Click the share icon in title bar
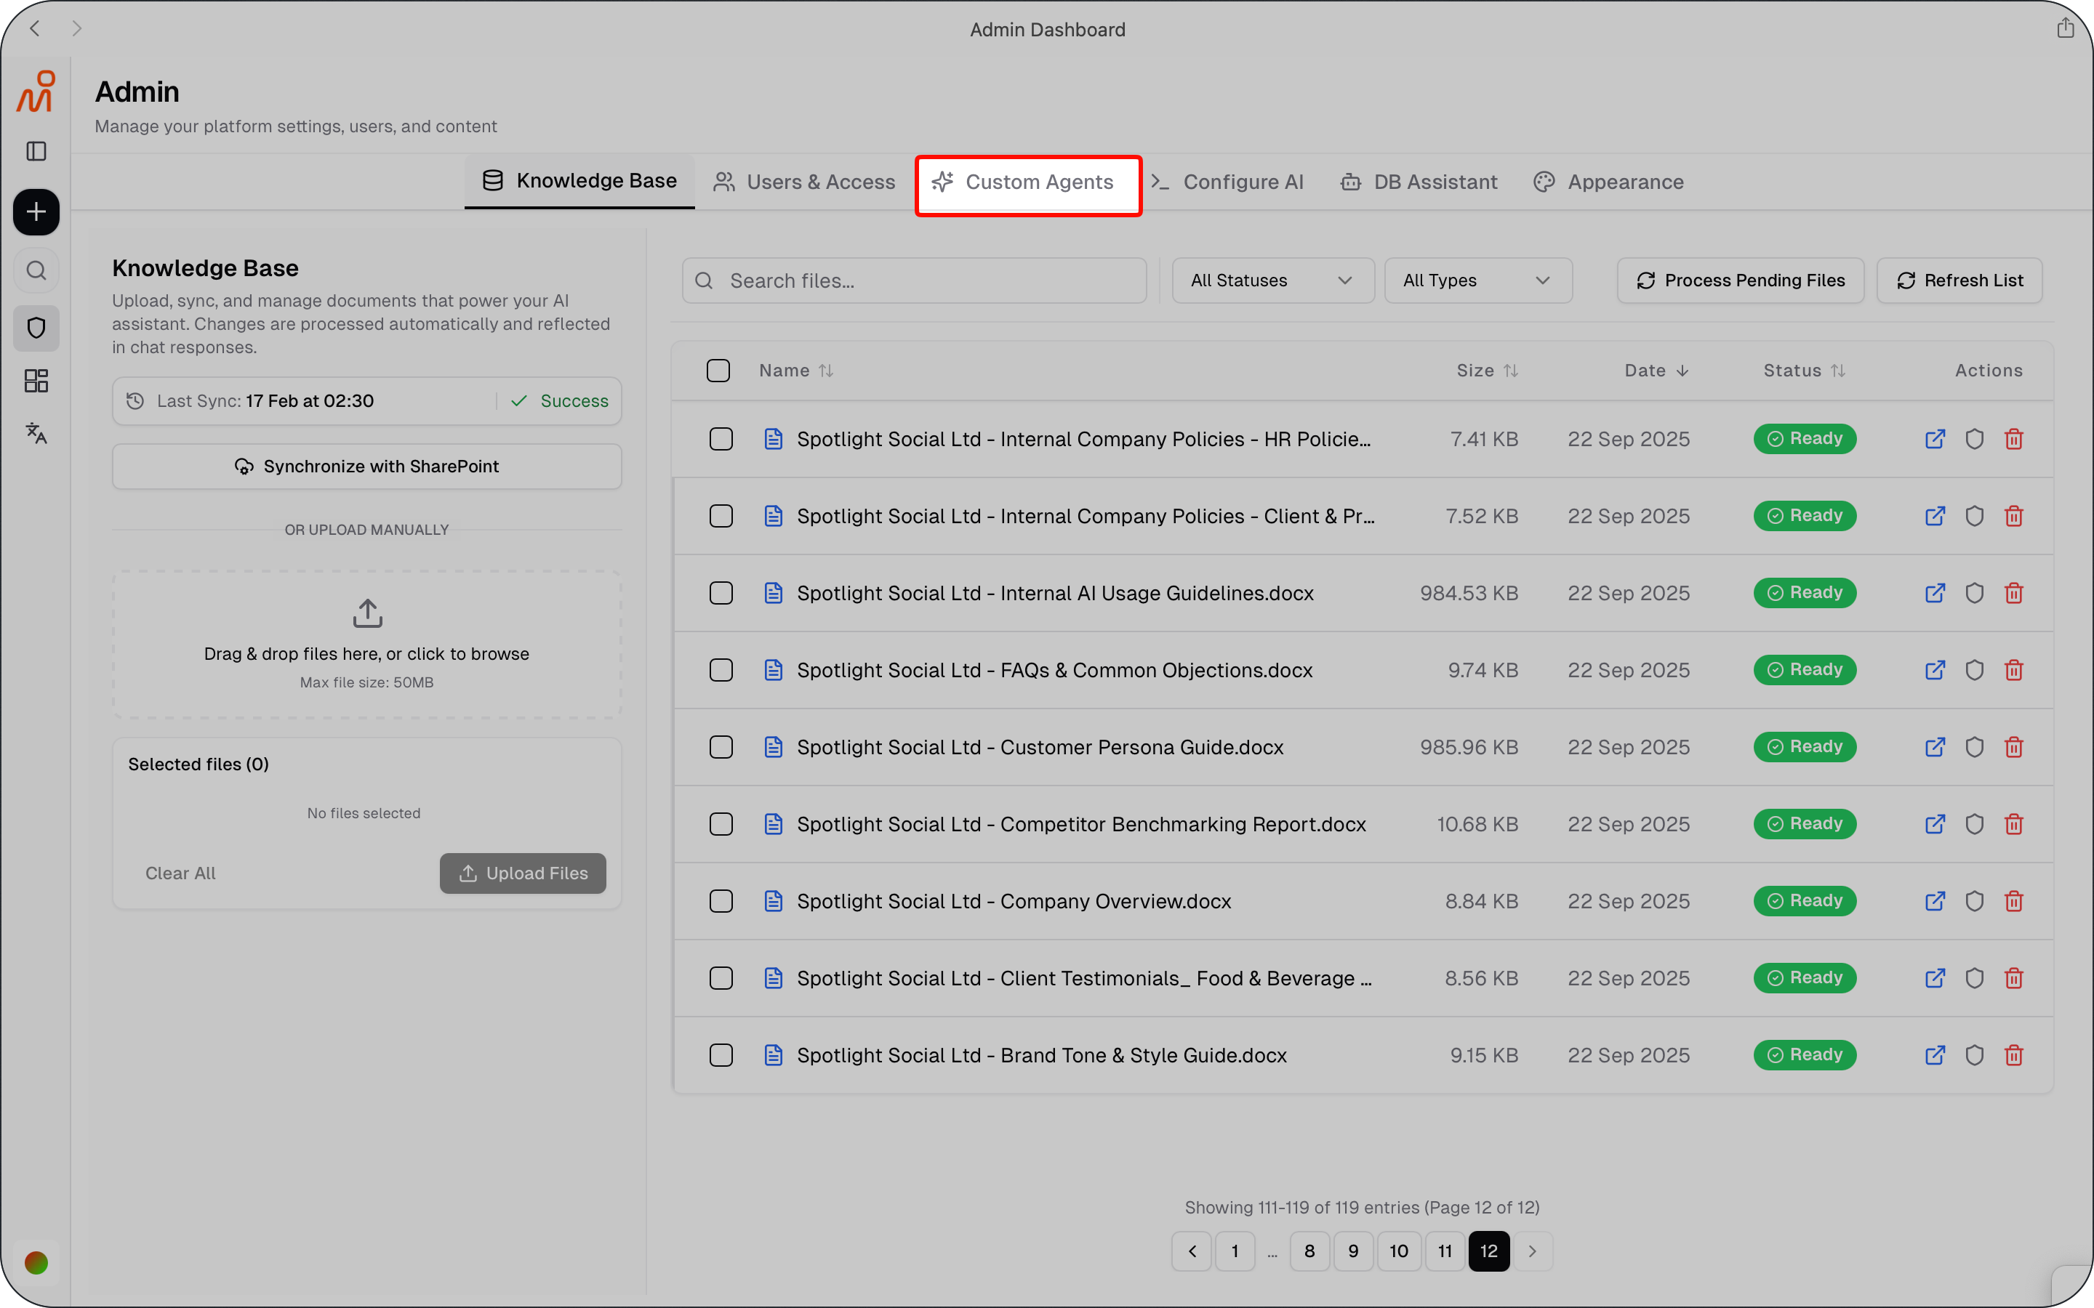The width and height of the screenshot is (2094, 1308). coord(2065,28)
